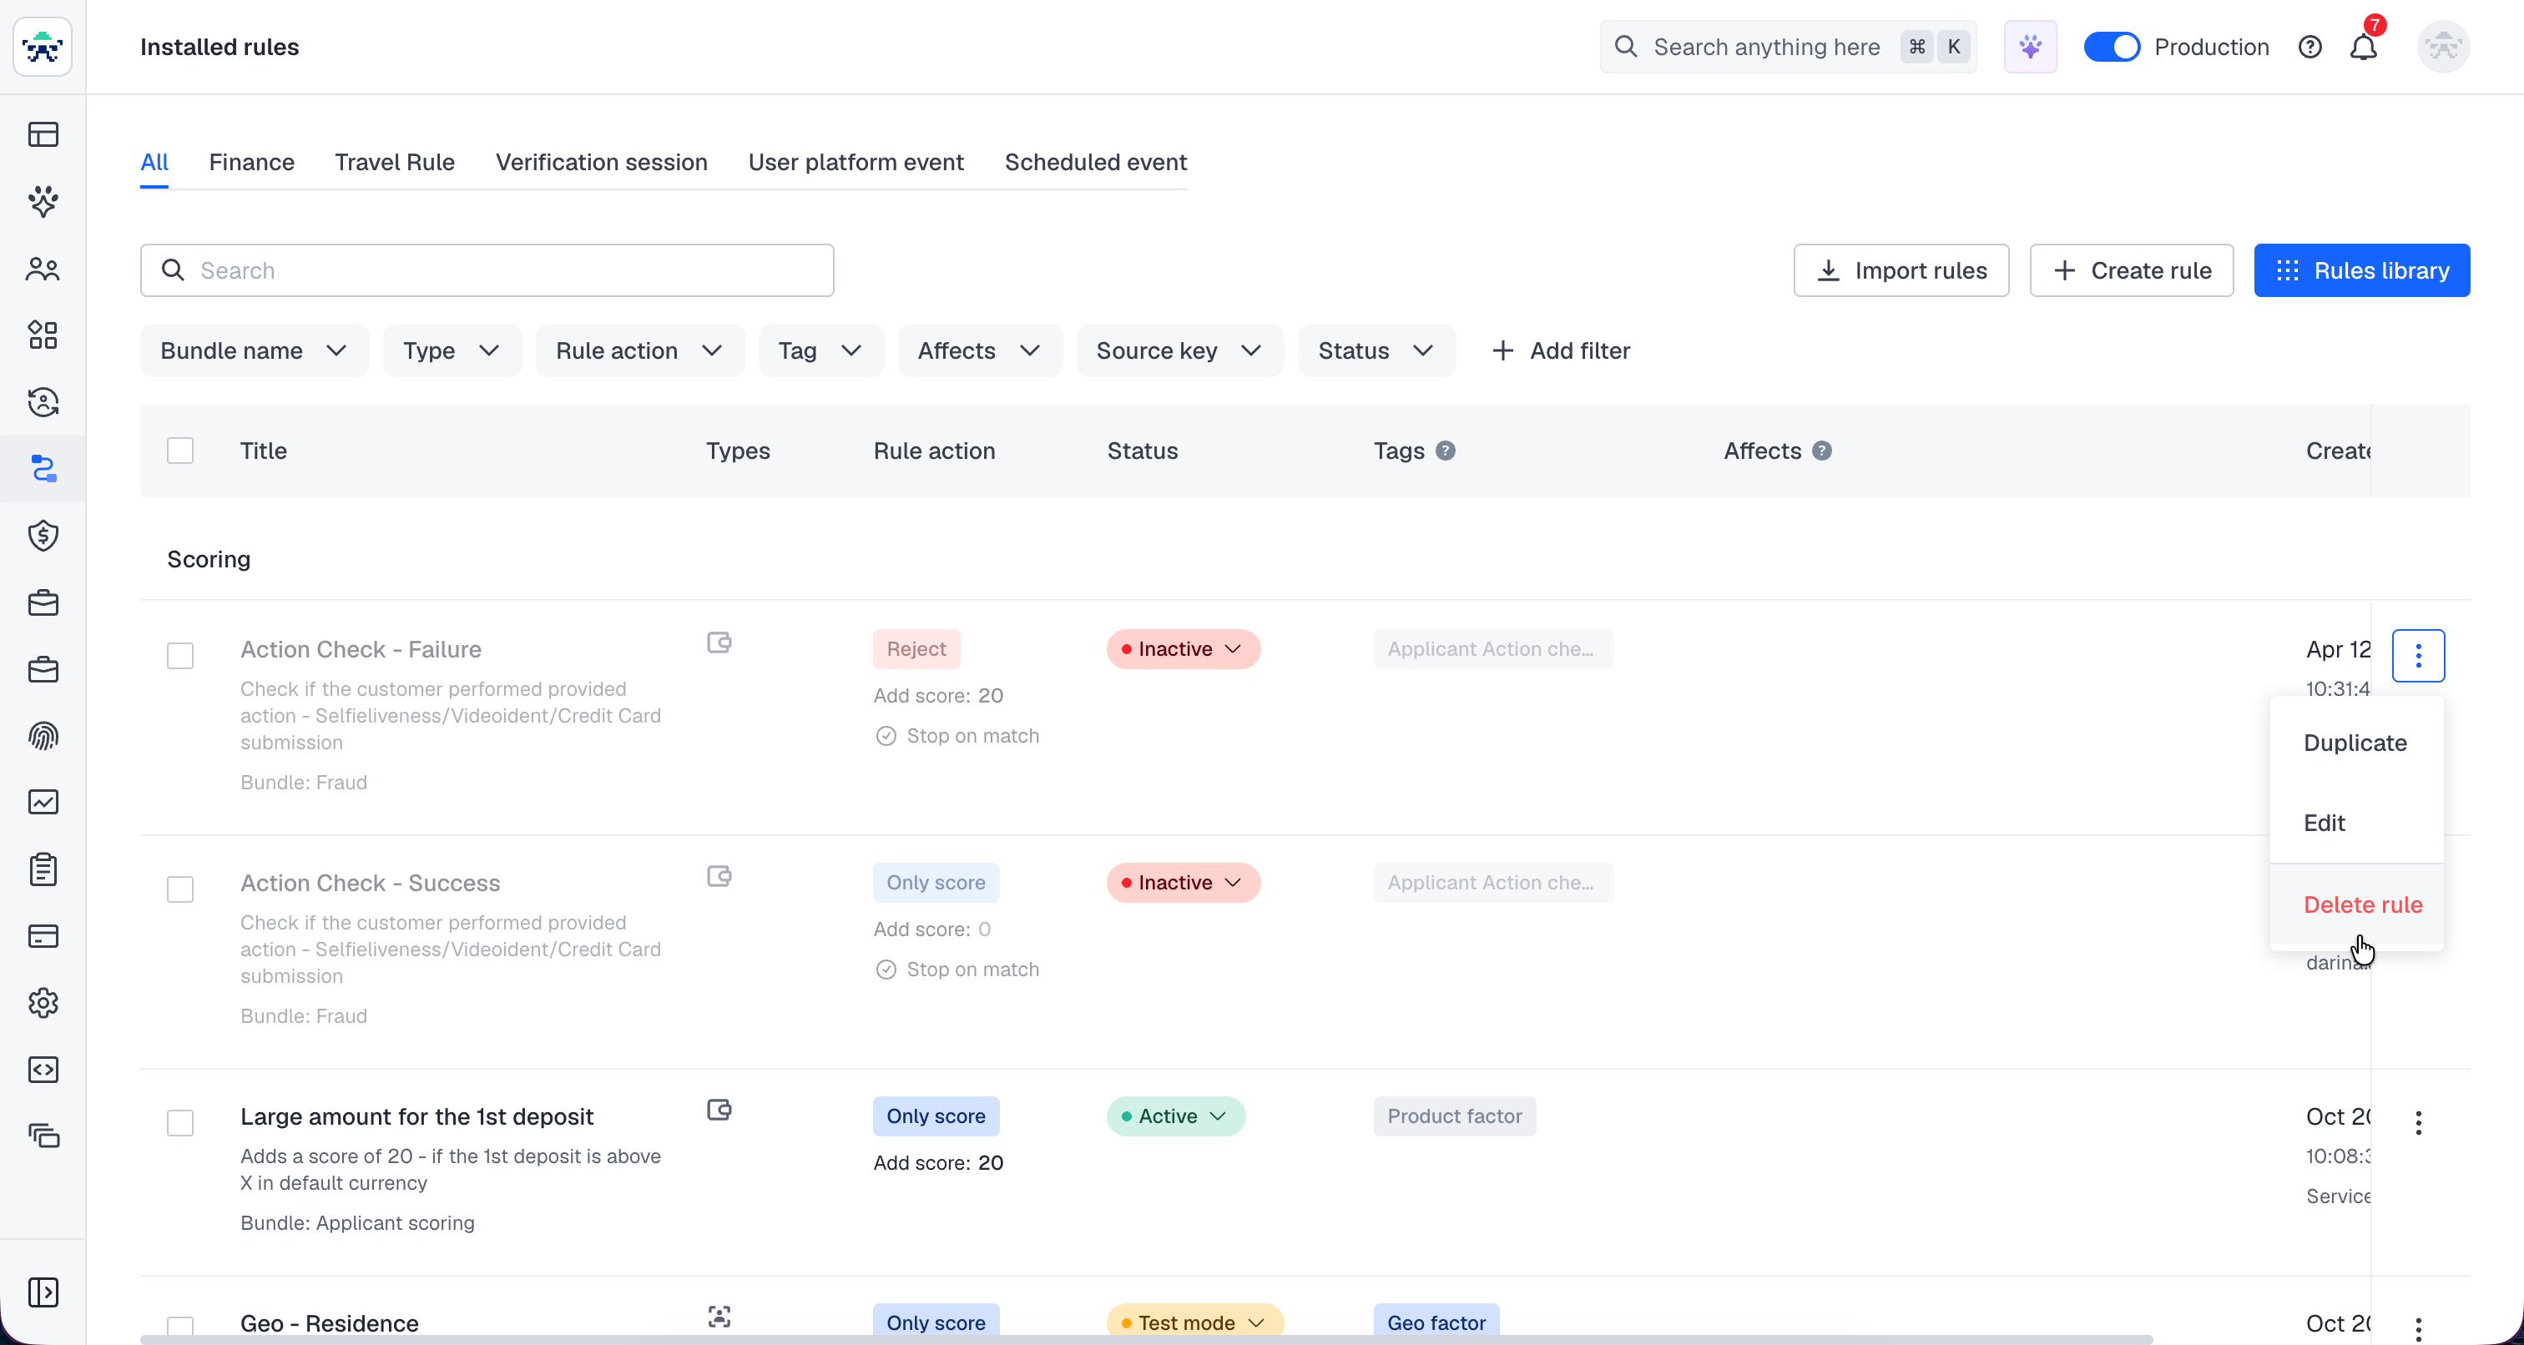
Task: Tick the select-all checkbox in table header
Action: point(180,451)
